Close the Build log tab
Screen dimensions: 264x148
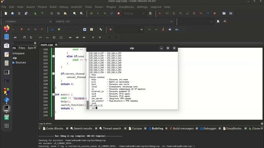[x=166, y=128]
